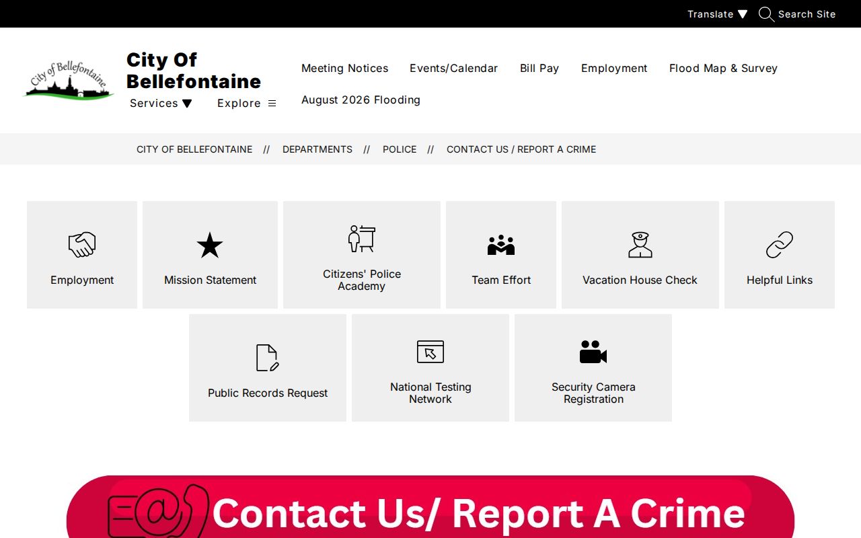Click the Employment handshake icon
The width and height of the screenshot is (861, 538).
[82, 245]
